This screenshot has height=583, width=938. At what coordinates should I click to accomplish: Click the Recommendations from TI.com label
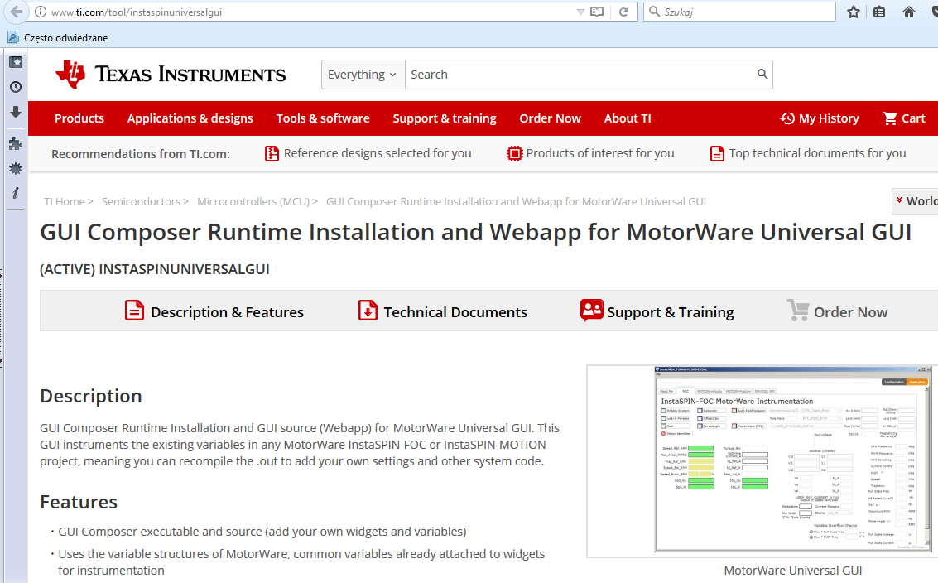click(x=141, y=154)
